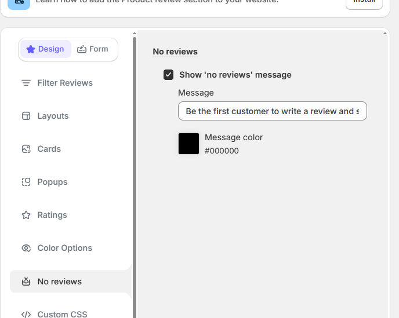
Task: Click the Ratings star icon
Action: [26, 215]
